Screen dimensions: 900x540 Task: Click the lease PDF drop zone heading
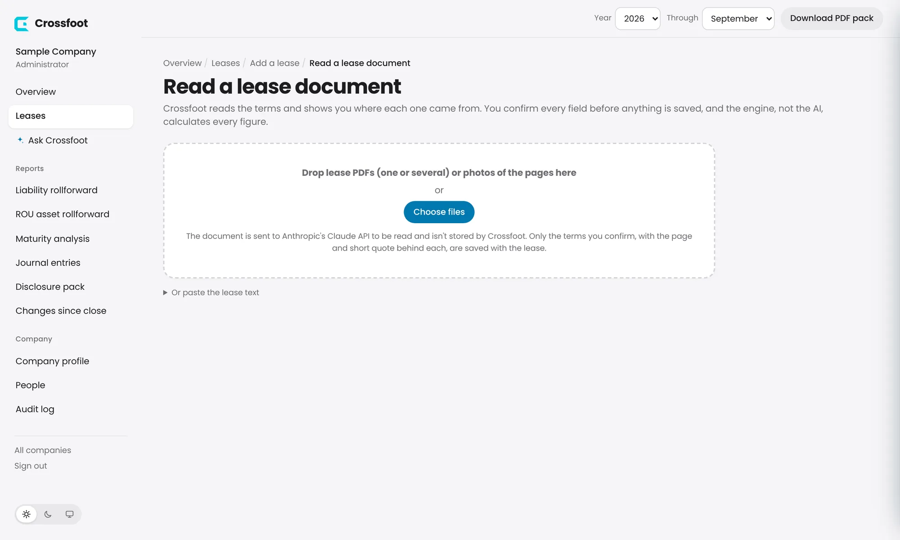tap(439, 173)
